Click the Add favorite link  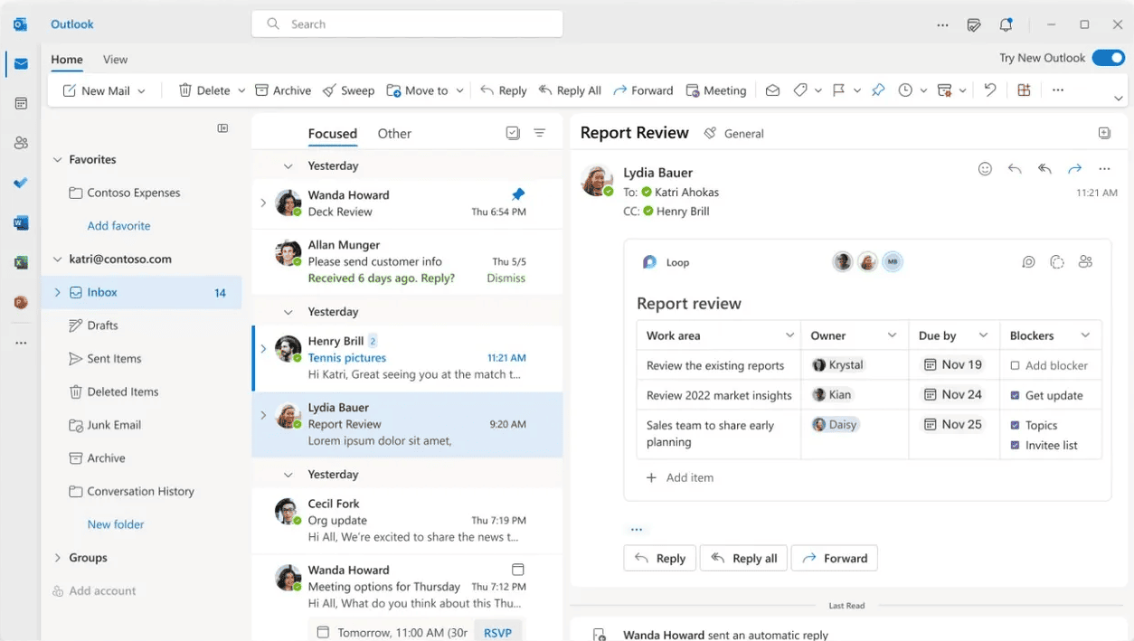coord(118,225)
